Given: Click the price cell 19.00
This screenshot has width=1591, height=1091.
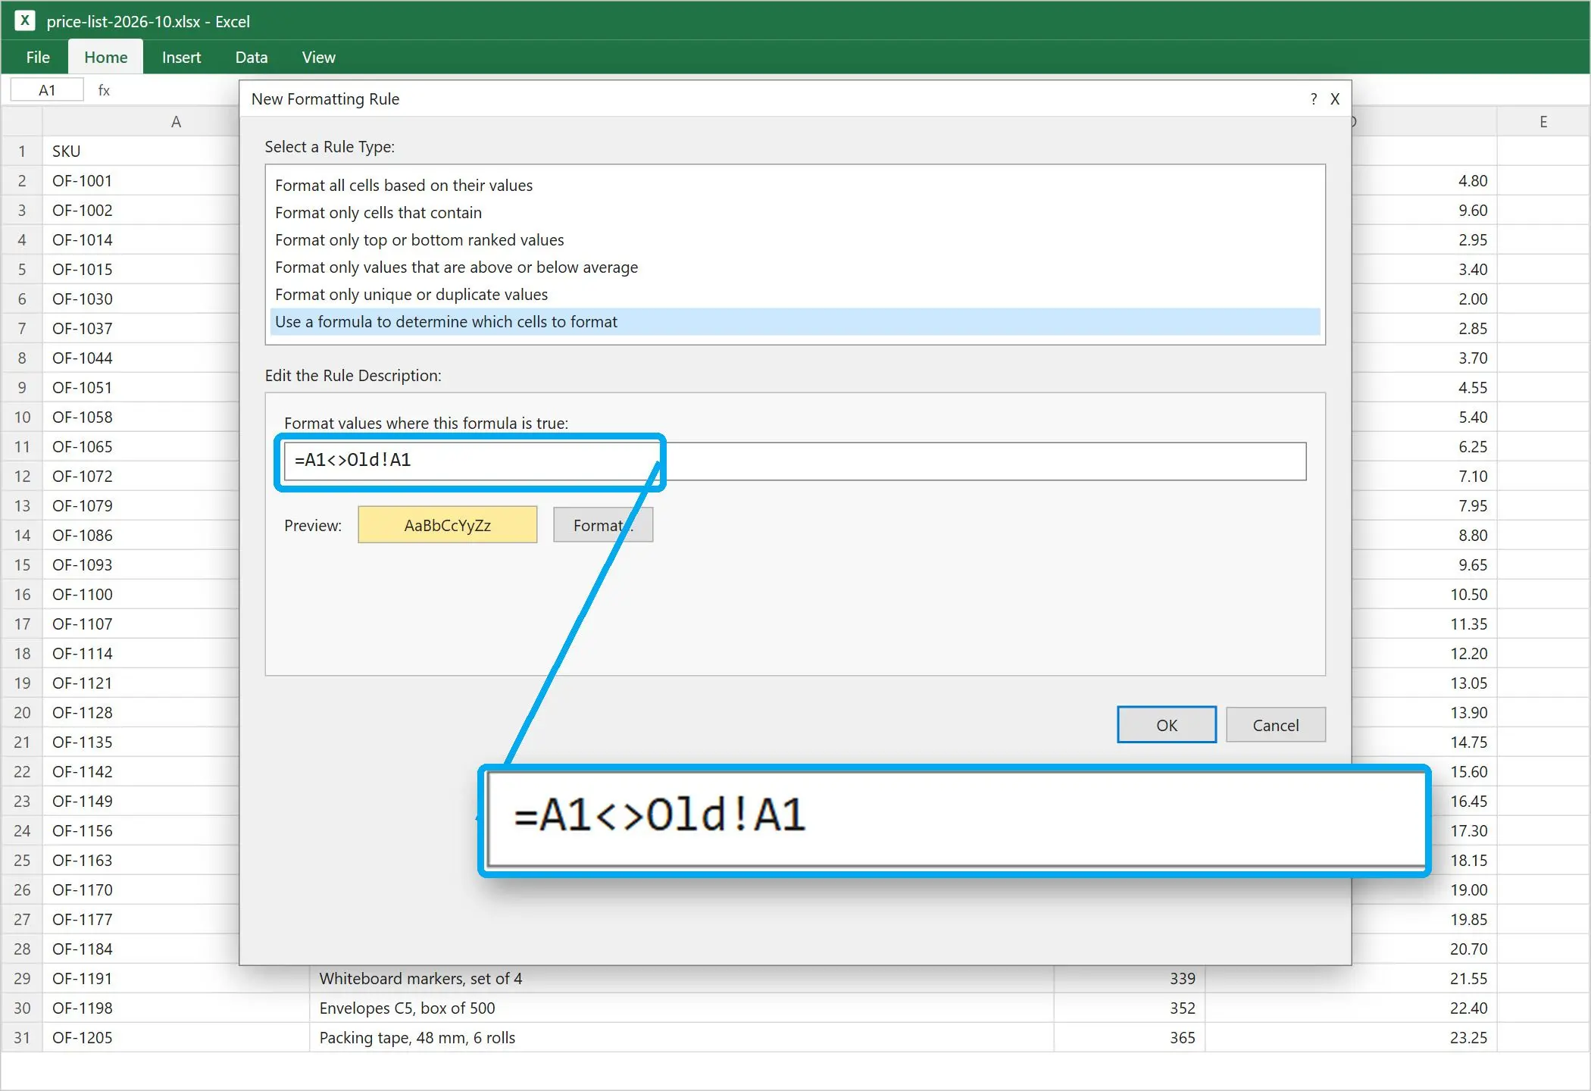Looking at the screenshot, I should pos(1424,890).
